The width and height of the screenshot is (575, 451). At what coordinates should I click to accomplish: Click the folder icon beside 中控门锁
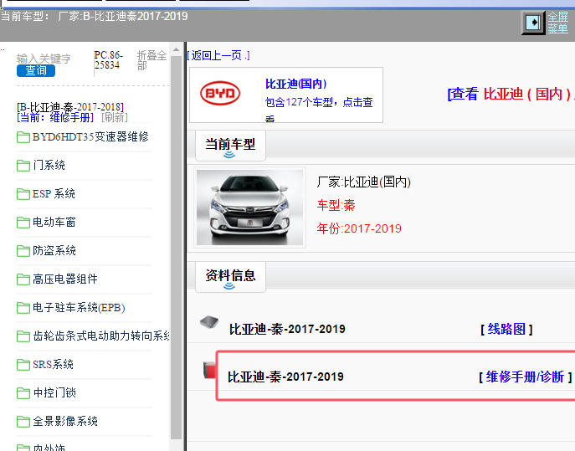23,393
